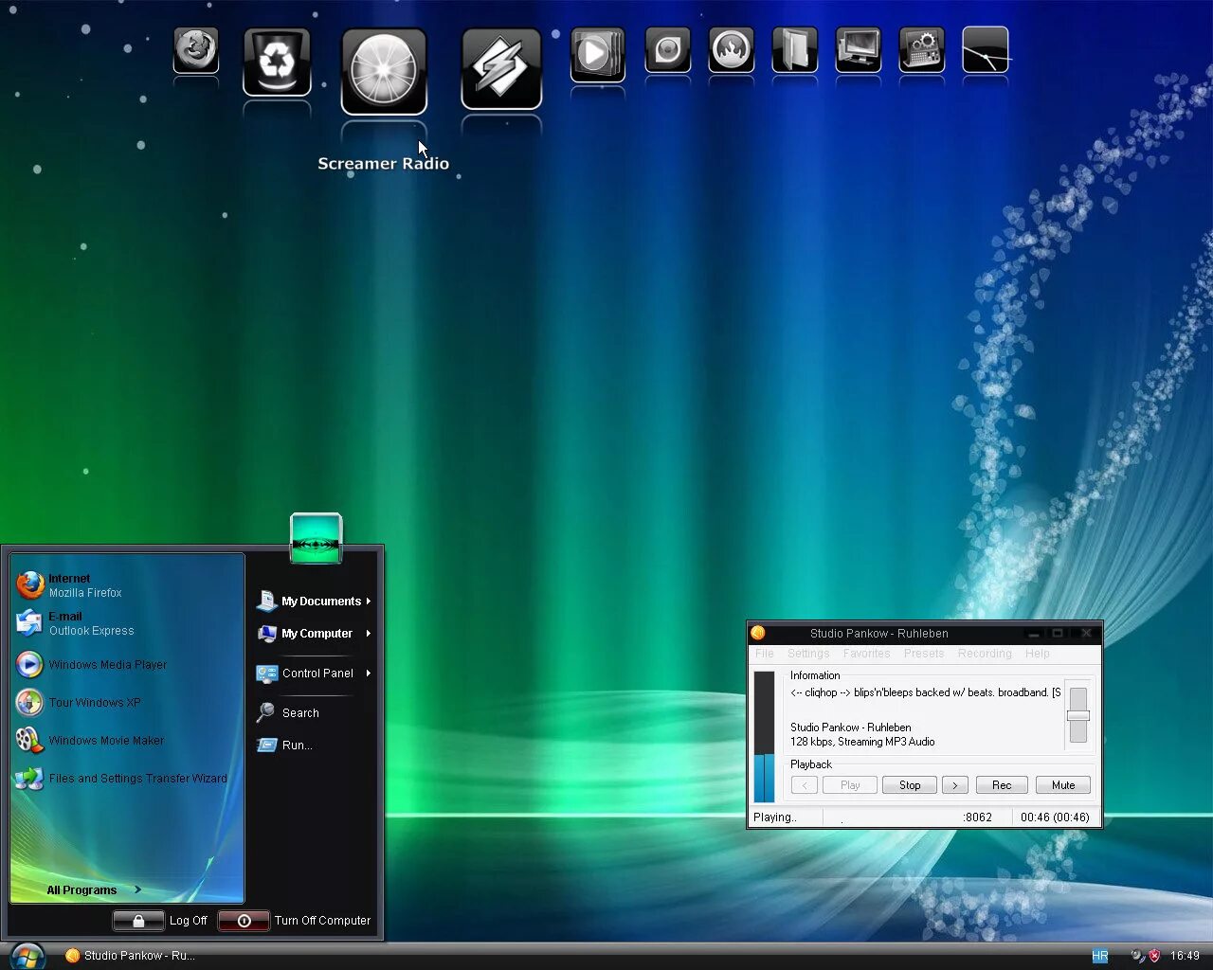The height and width of the screenshot is (970, 1213).
Task: Open the Presets menu in Screamer Radio
Action: [924, 654]
